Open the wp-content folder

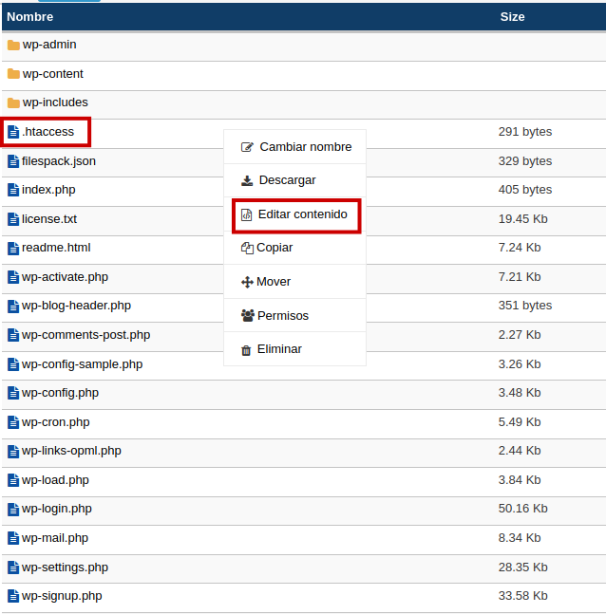point(52,74)
